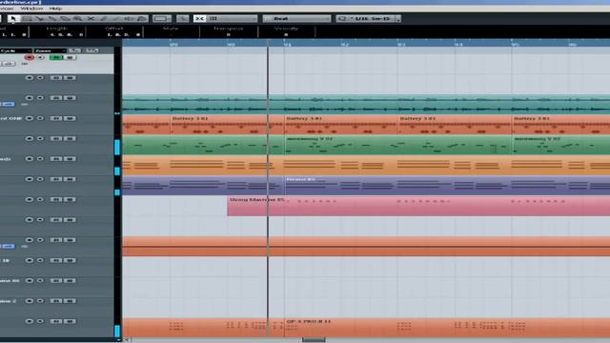The image size is (610, 343).
Task: Select the Zoom magnifier tool
Action: pyautogui.click(x=78, y=18)
